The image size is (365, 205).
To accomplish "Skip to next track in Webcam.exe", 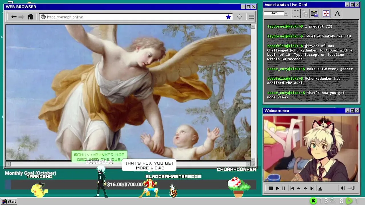I will 312,188.
